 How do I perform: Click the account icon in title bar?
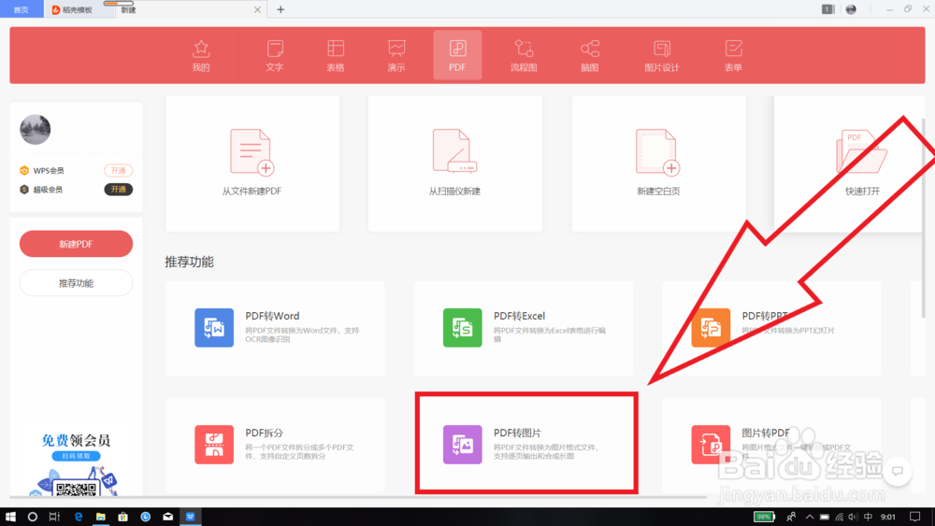pyautogui.click(x=851, y=9)
